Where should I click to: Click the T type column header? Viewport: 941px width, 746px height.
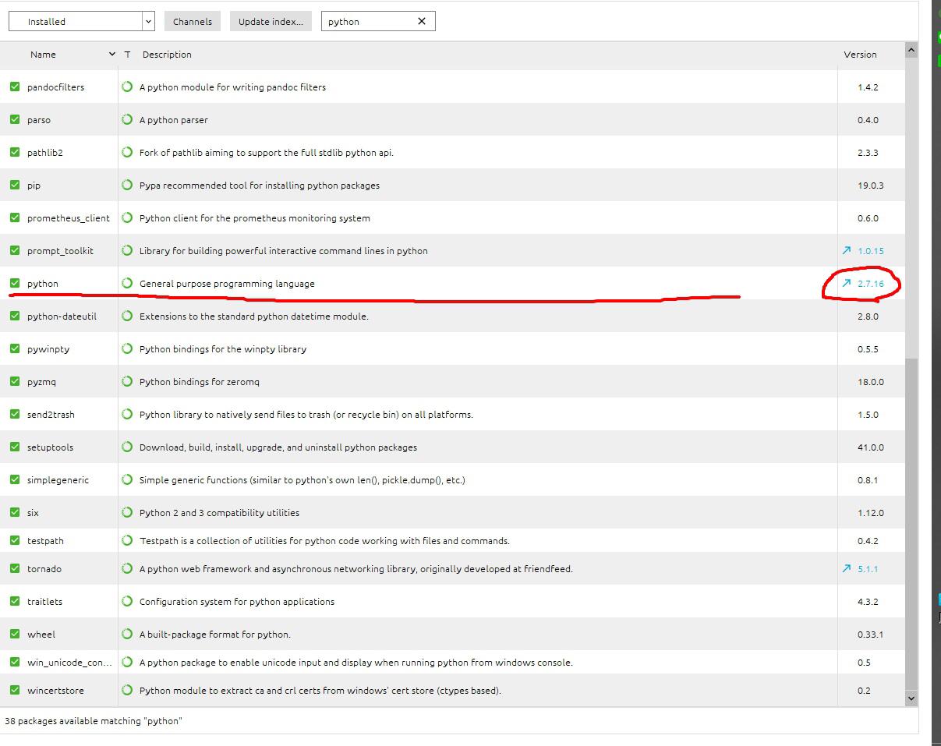[127, 55]
